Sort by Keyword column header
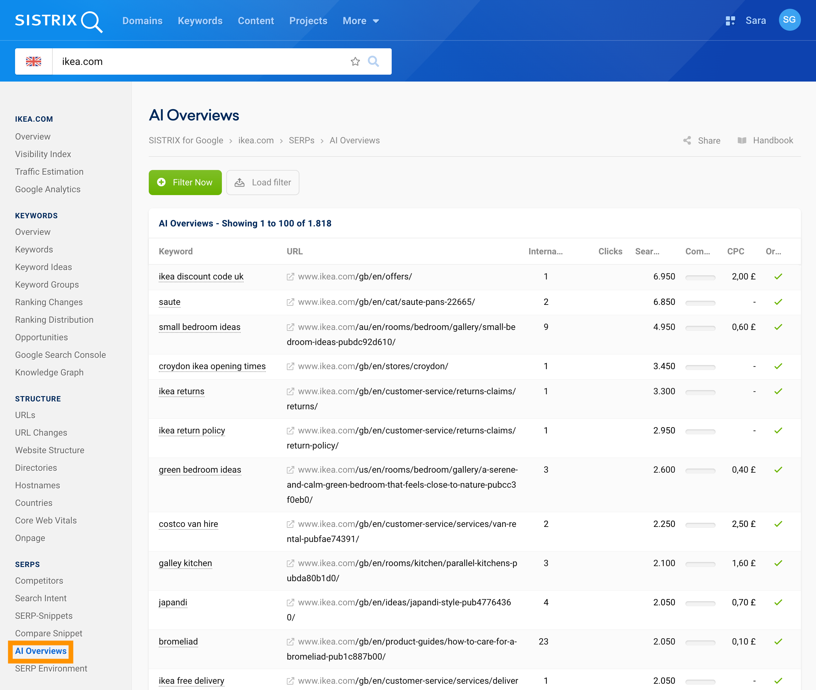Image resolution: width=816 pixels, height=690 pixels. (176, 252)
